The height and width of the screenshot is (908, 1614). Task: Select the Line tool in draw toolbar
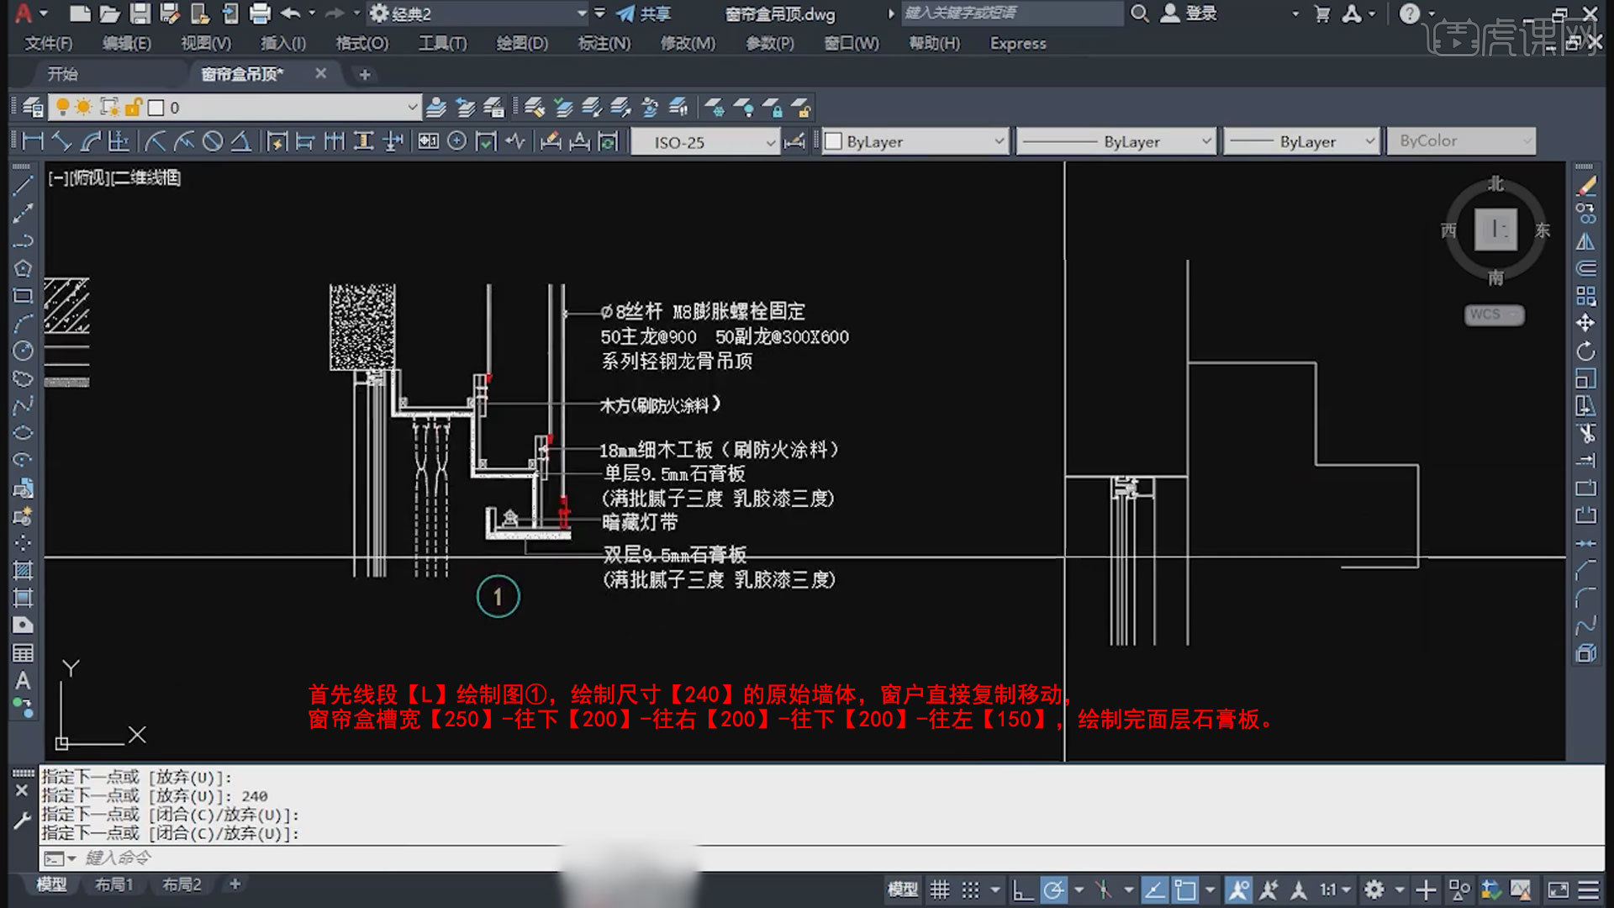coord(23,186)
